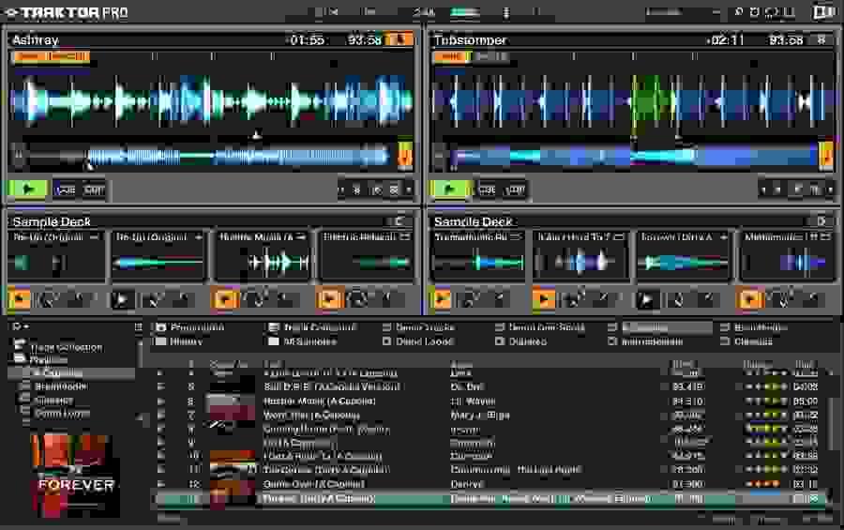Open the second Deck D sample slot menu
844x530 pixels.
[619, 237]
